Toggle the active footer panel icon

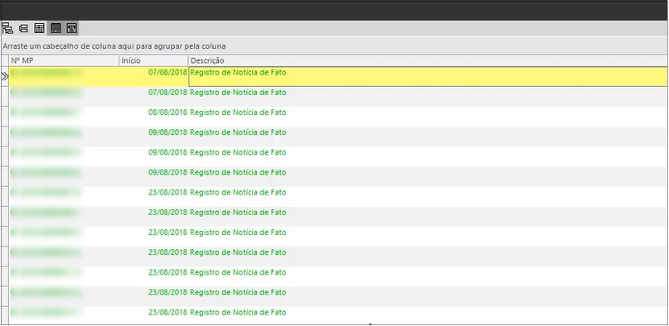click(56, 28)
